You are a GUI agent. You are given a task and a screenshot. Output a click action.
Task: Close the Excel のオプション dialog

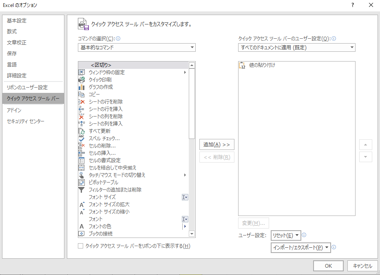point(371,5)
